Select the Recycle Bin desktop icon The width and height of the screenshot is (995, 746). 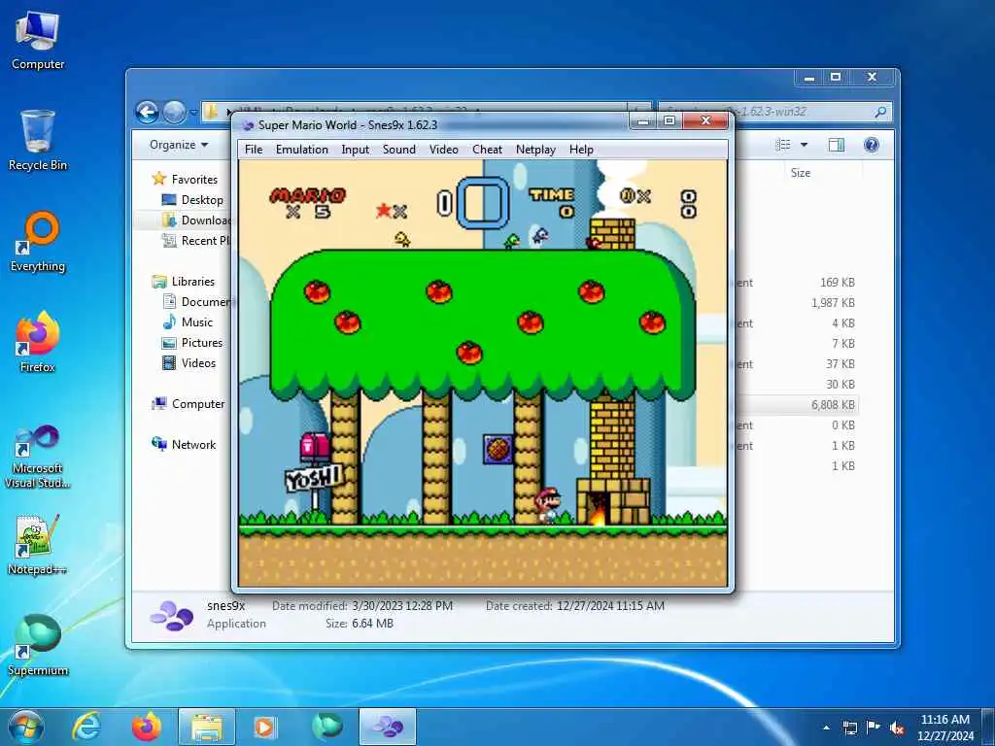click(x=38, y=141)
